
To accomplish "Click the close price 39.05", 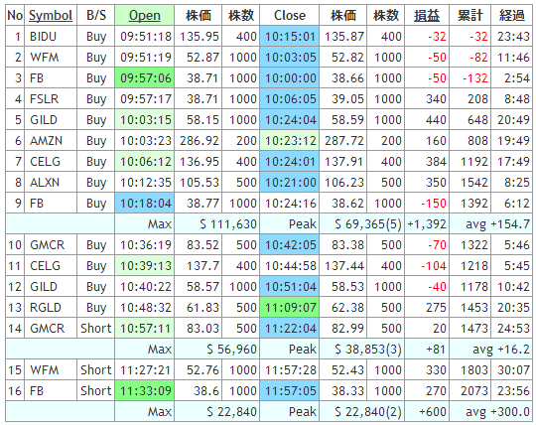I will point(347,99).
